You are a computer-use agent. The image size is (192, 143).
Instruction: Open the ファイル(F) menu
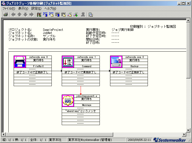tap(9, 8)
